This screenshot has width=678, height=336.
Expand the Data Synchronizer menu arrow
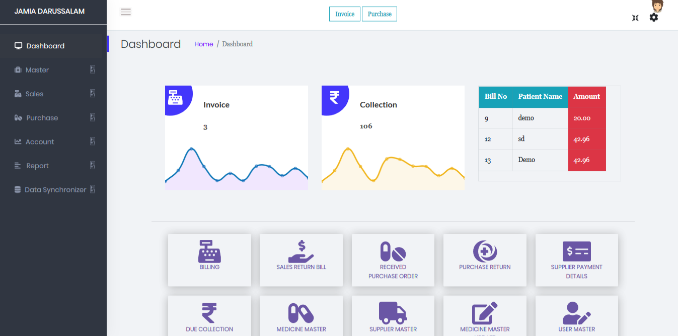point(93,189)
